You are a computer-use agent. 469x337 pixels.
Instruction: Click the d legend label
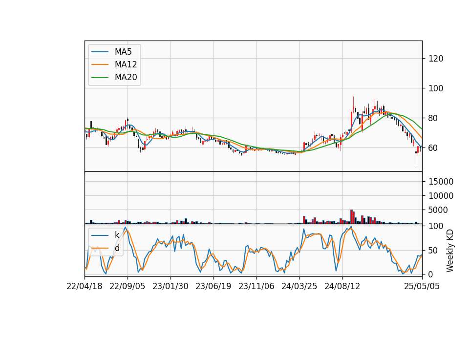[x=117, y=248]
